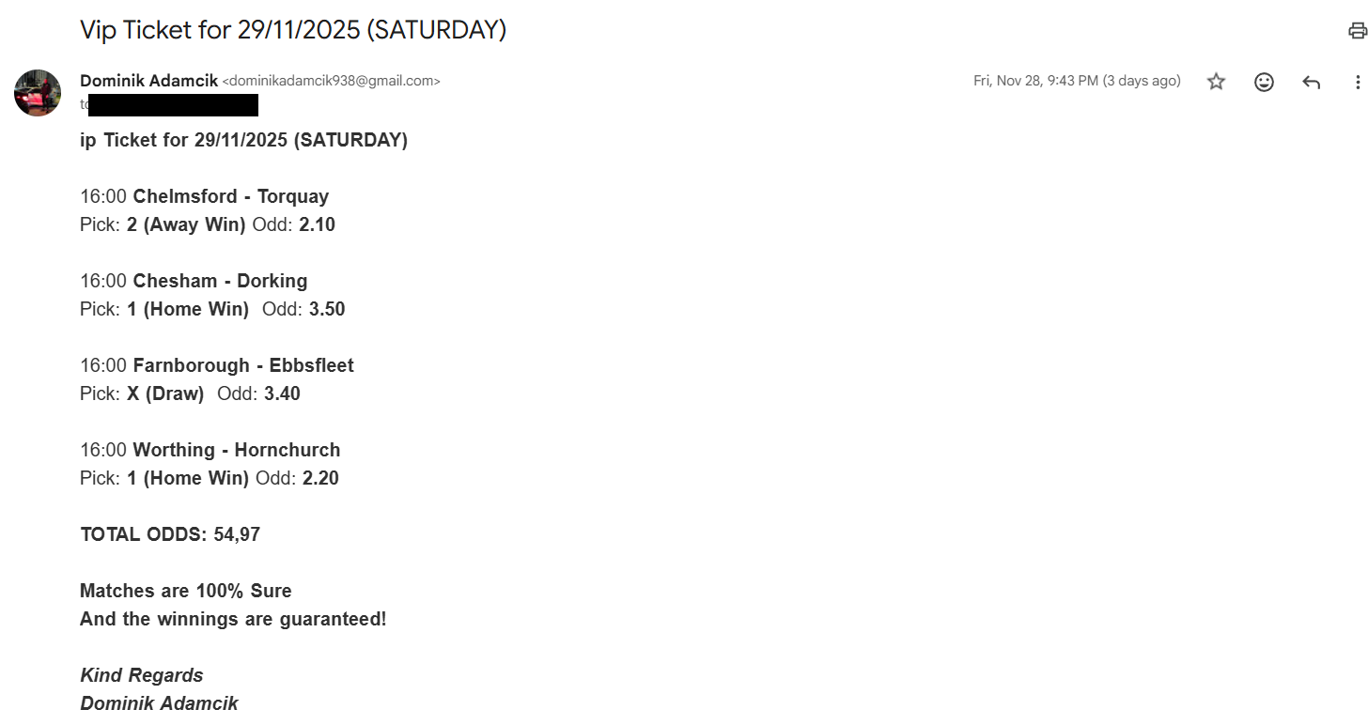This screenshot has height=725, width=1368.
Task: Star the Vip Ticket email
Action: click(1216, 82)
